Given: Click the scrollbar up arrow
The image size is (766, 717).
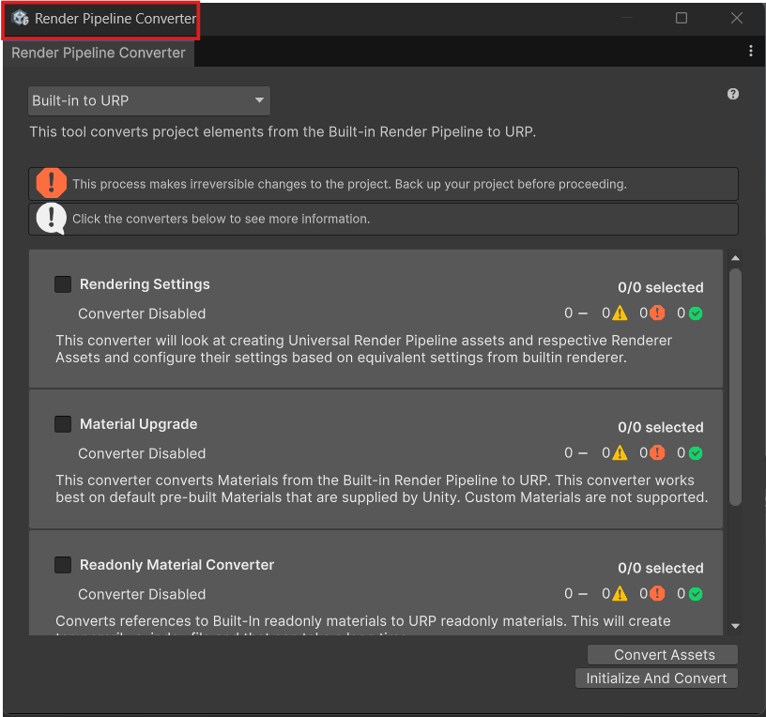Looking at the screenshot, I should pos(735,258).
